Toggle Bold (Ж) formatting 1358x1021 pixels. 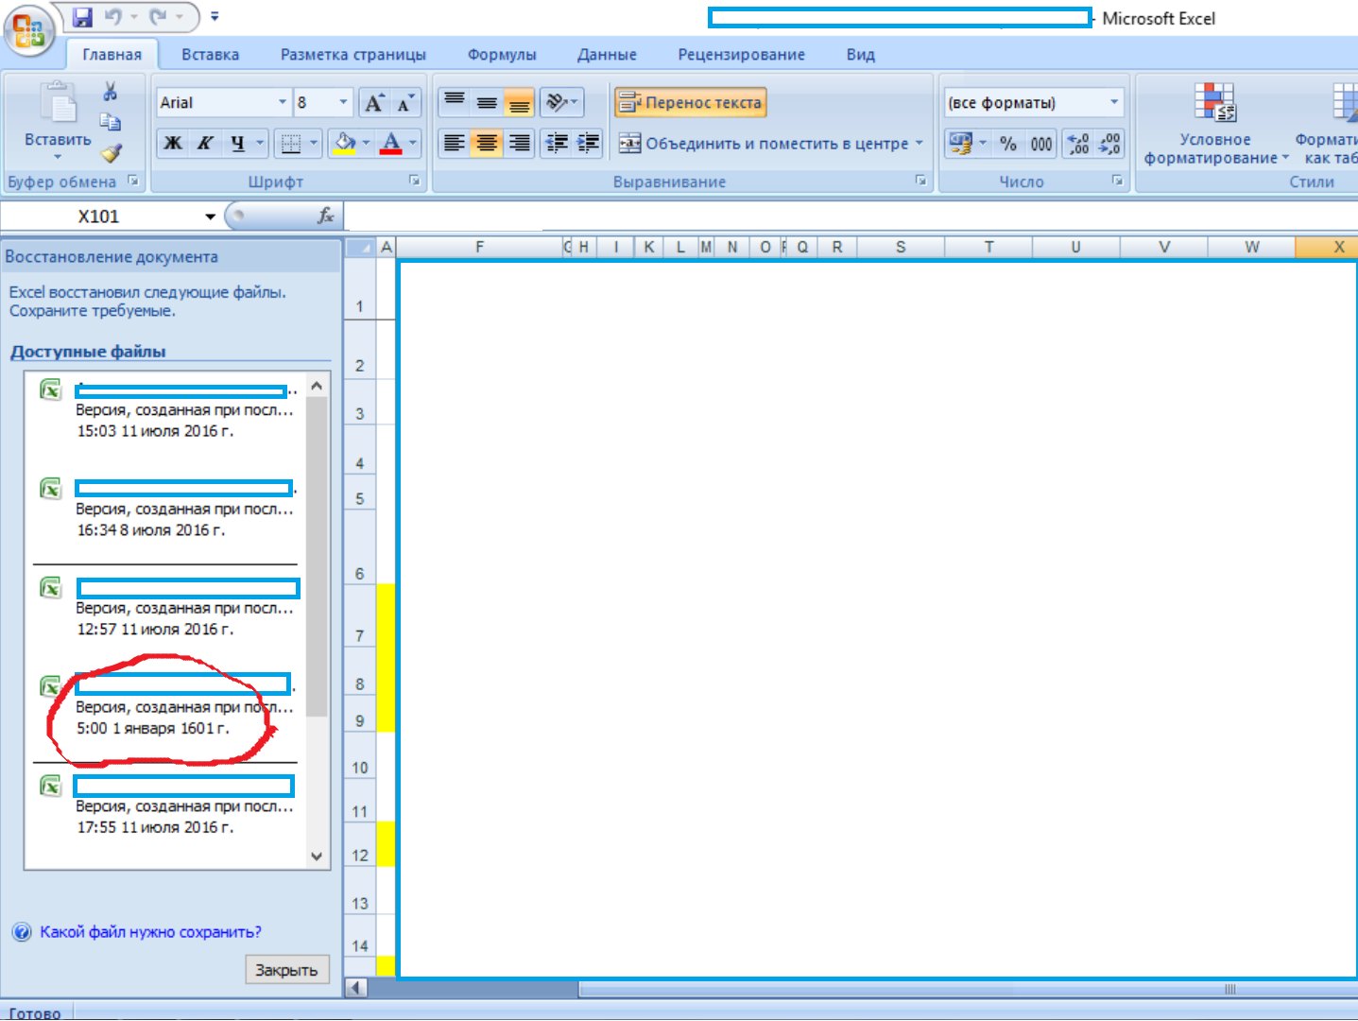pyautogui.click(x=173, y=144)
